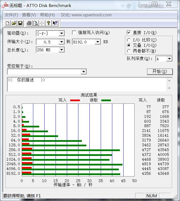The image size is (180, 201).
Task: Click the ATTO application icon in title bar
Action: click(5, 6)
